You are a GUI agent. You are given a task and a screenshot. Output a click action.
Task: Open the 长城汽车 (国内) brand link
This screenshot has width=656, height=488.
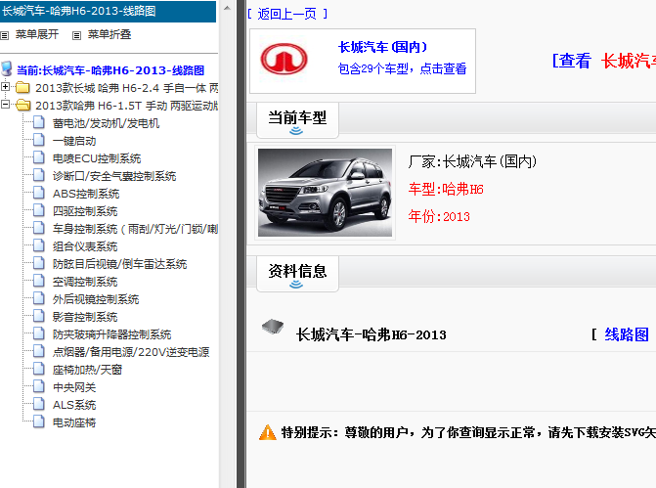tap(382, 47)
